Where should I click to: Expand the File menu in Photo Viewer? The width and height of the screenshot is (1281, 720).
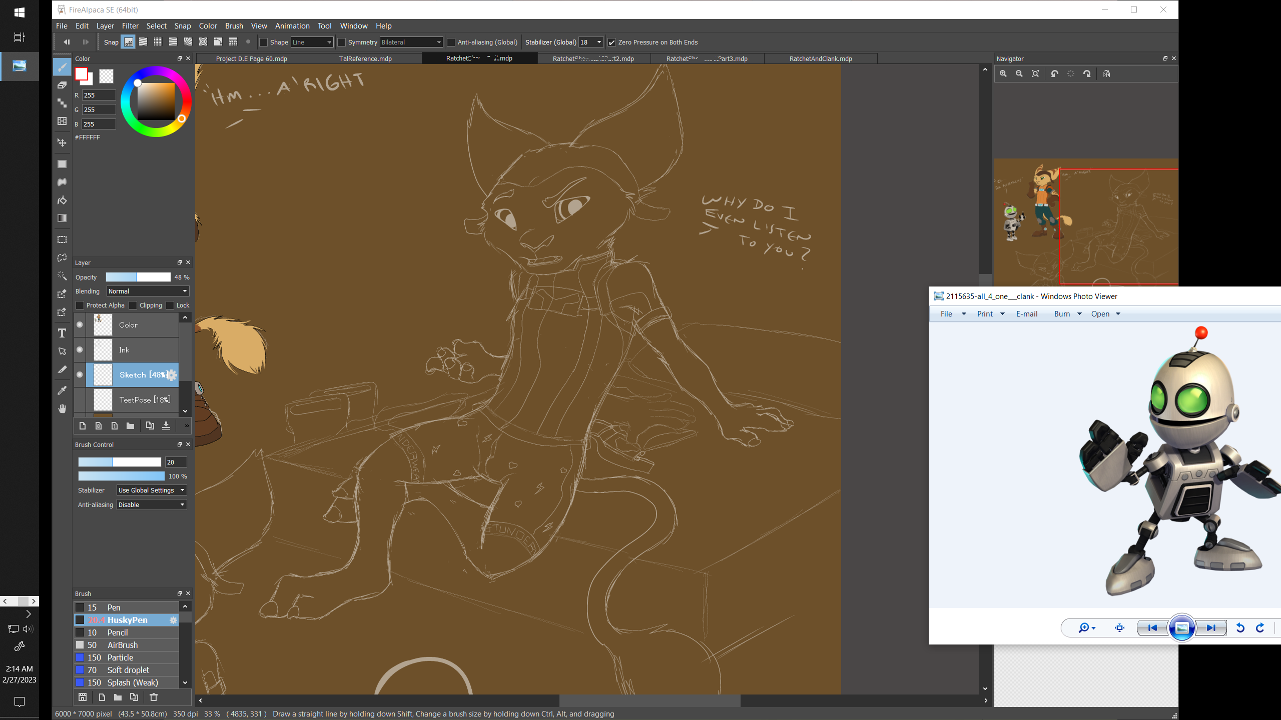(953, 313)
